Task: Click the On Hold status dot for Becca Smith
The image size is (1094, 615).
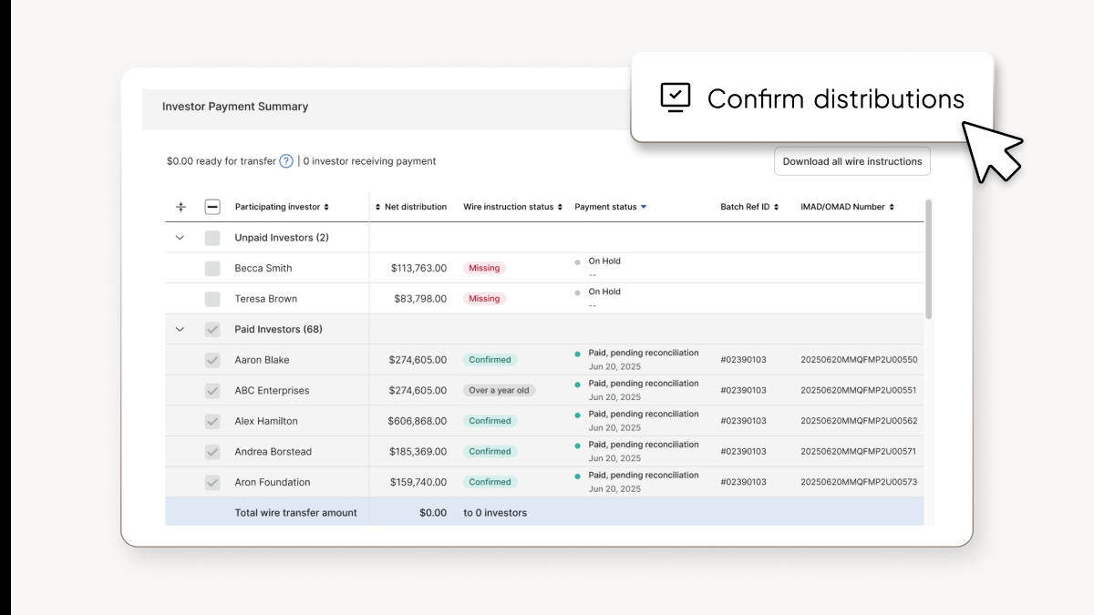Action: click(577, 261)
